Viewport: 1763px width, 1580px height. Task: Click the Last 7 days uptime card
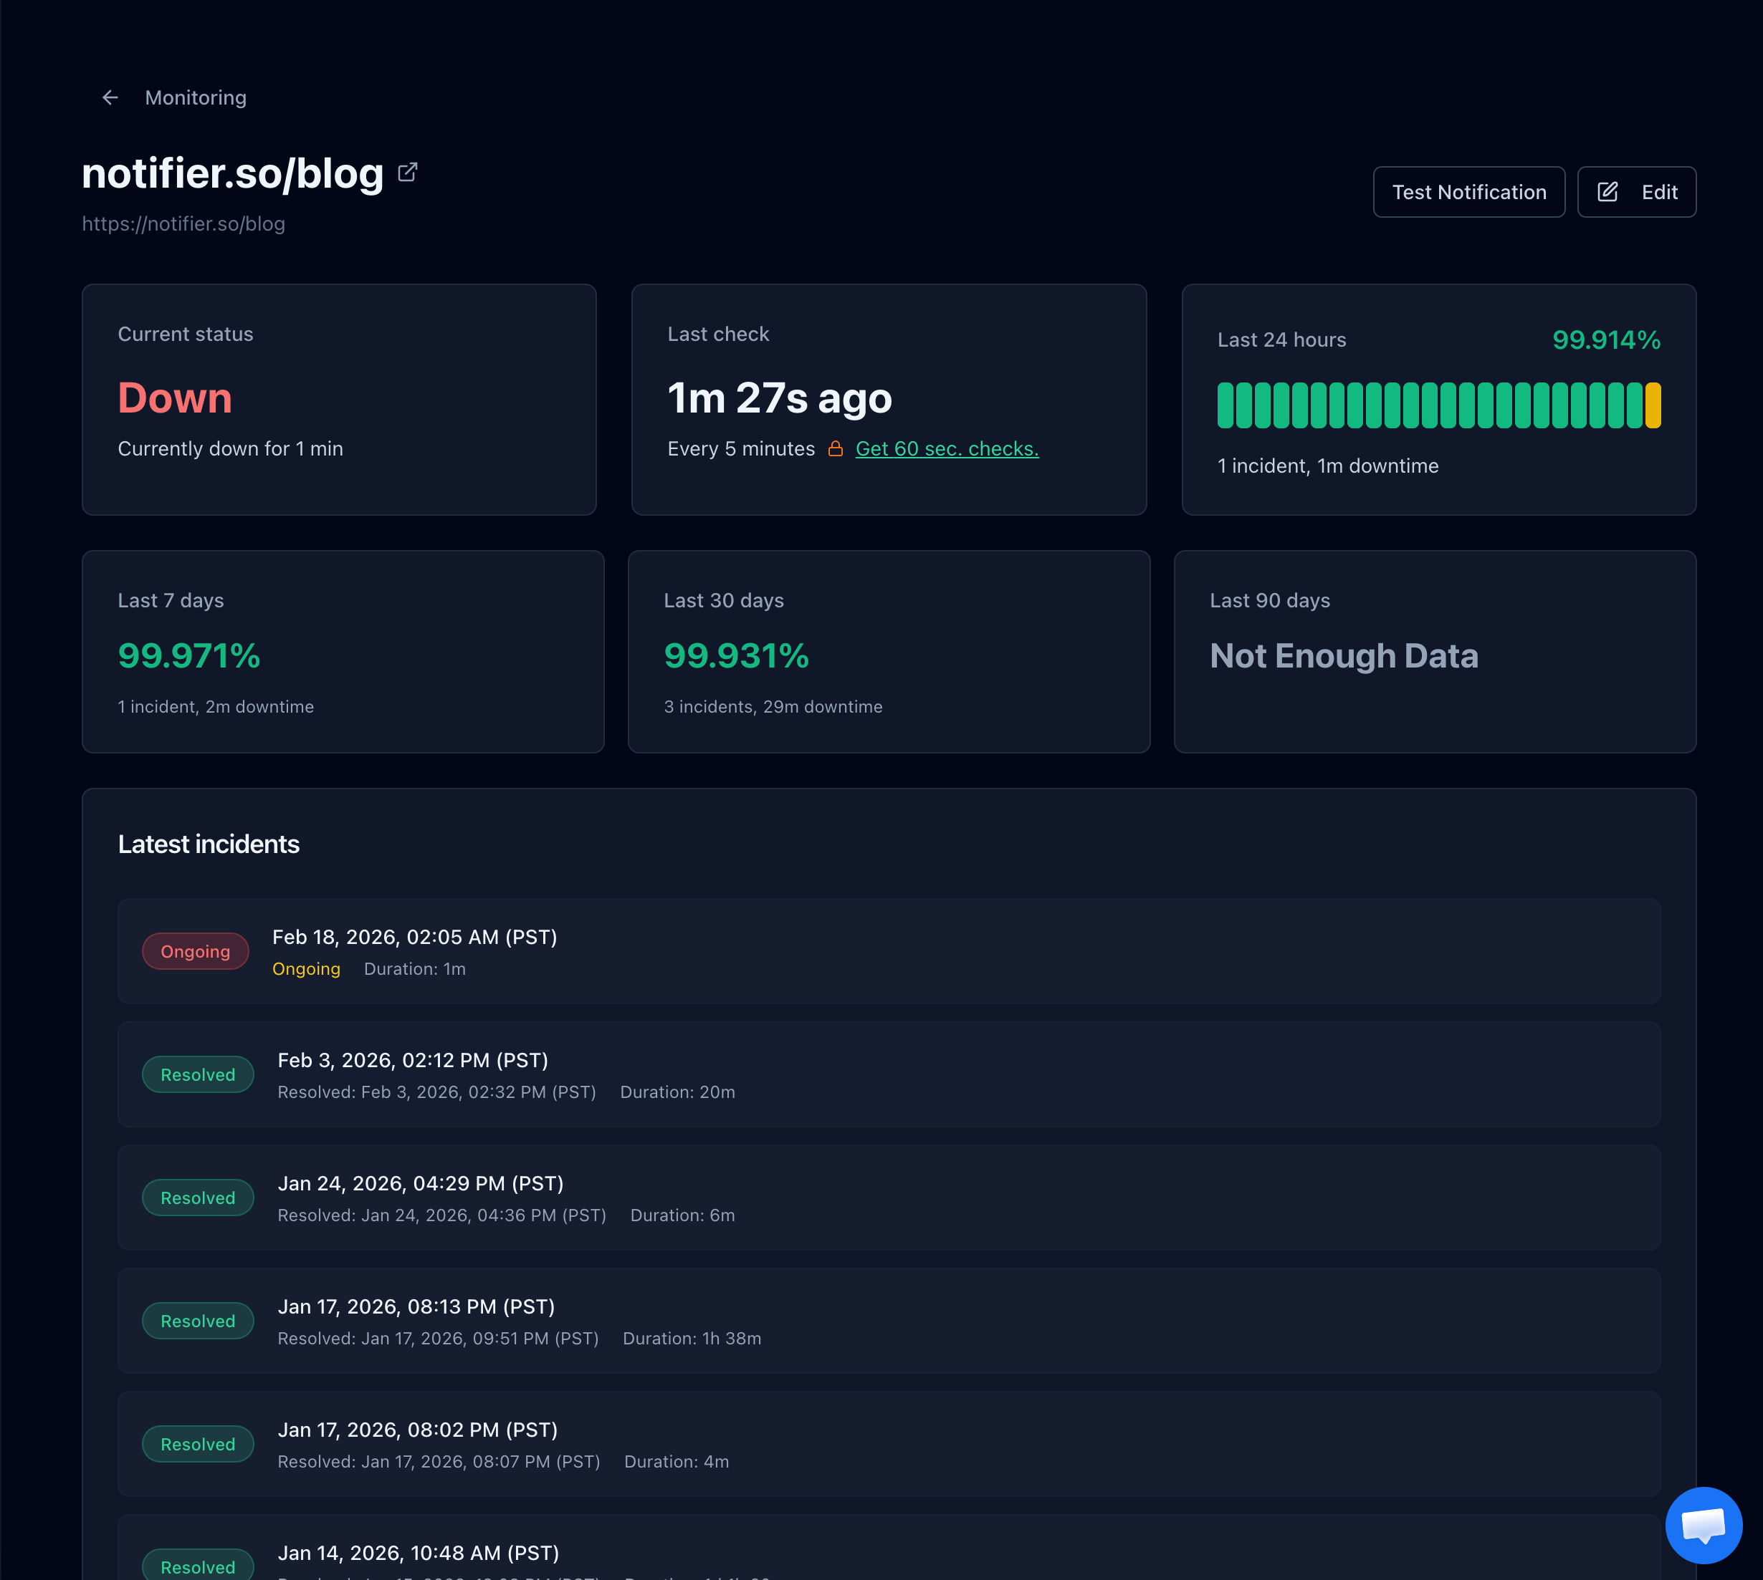click(342, 651)
